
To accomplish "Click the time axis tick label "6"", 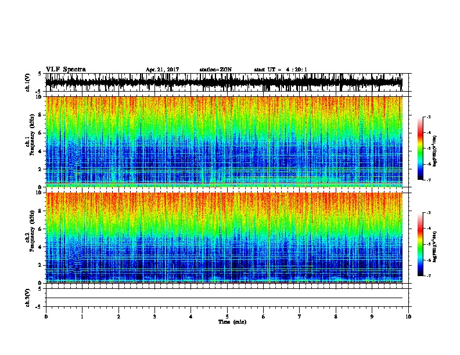I will 263,316.
